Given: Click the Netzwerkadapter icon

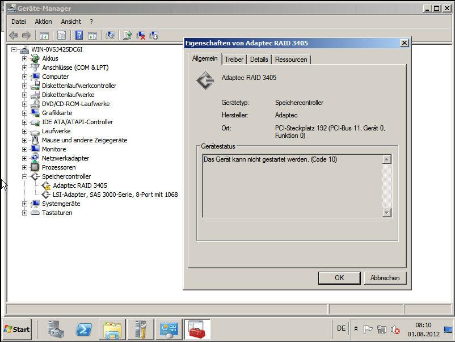Looking at the screenshot, I should tap(35, 158).
